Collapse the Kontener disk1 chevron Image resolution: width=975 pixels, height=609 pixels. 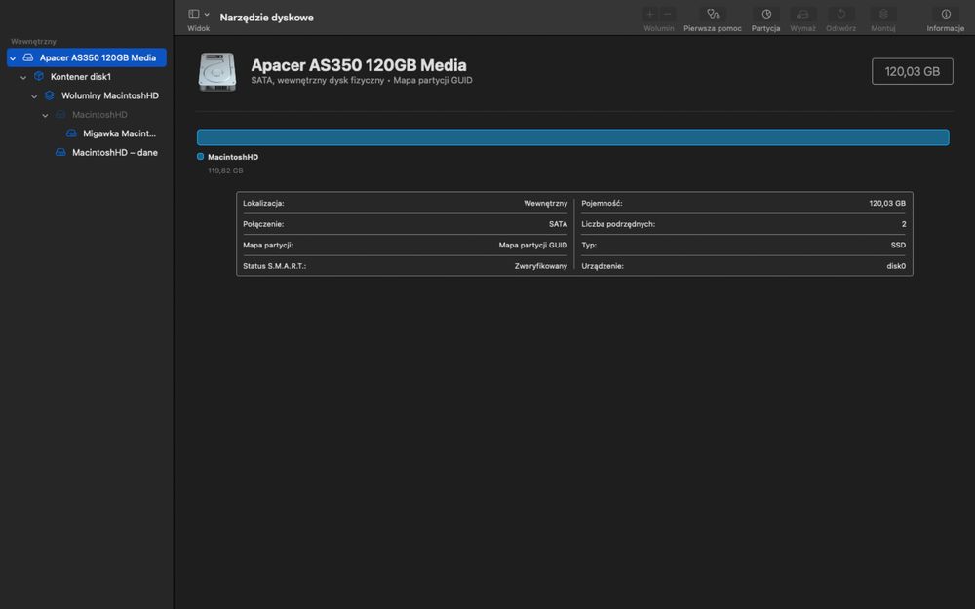pos(23,77)
